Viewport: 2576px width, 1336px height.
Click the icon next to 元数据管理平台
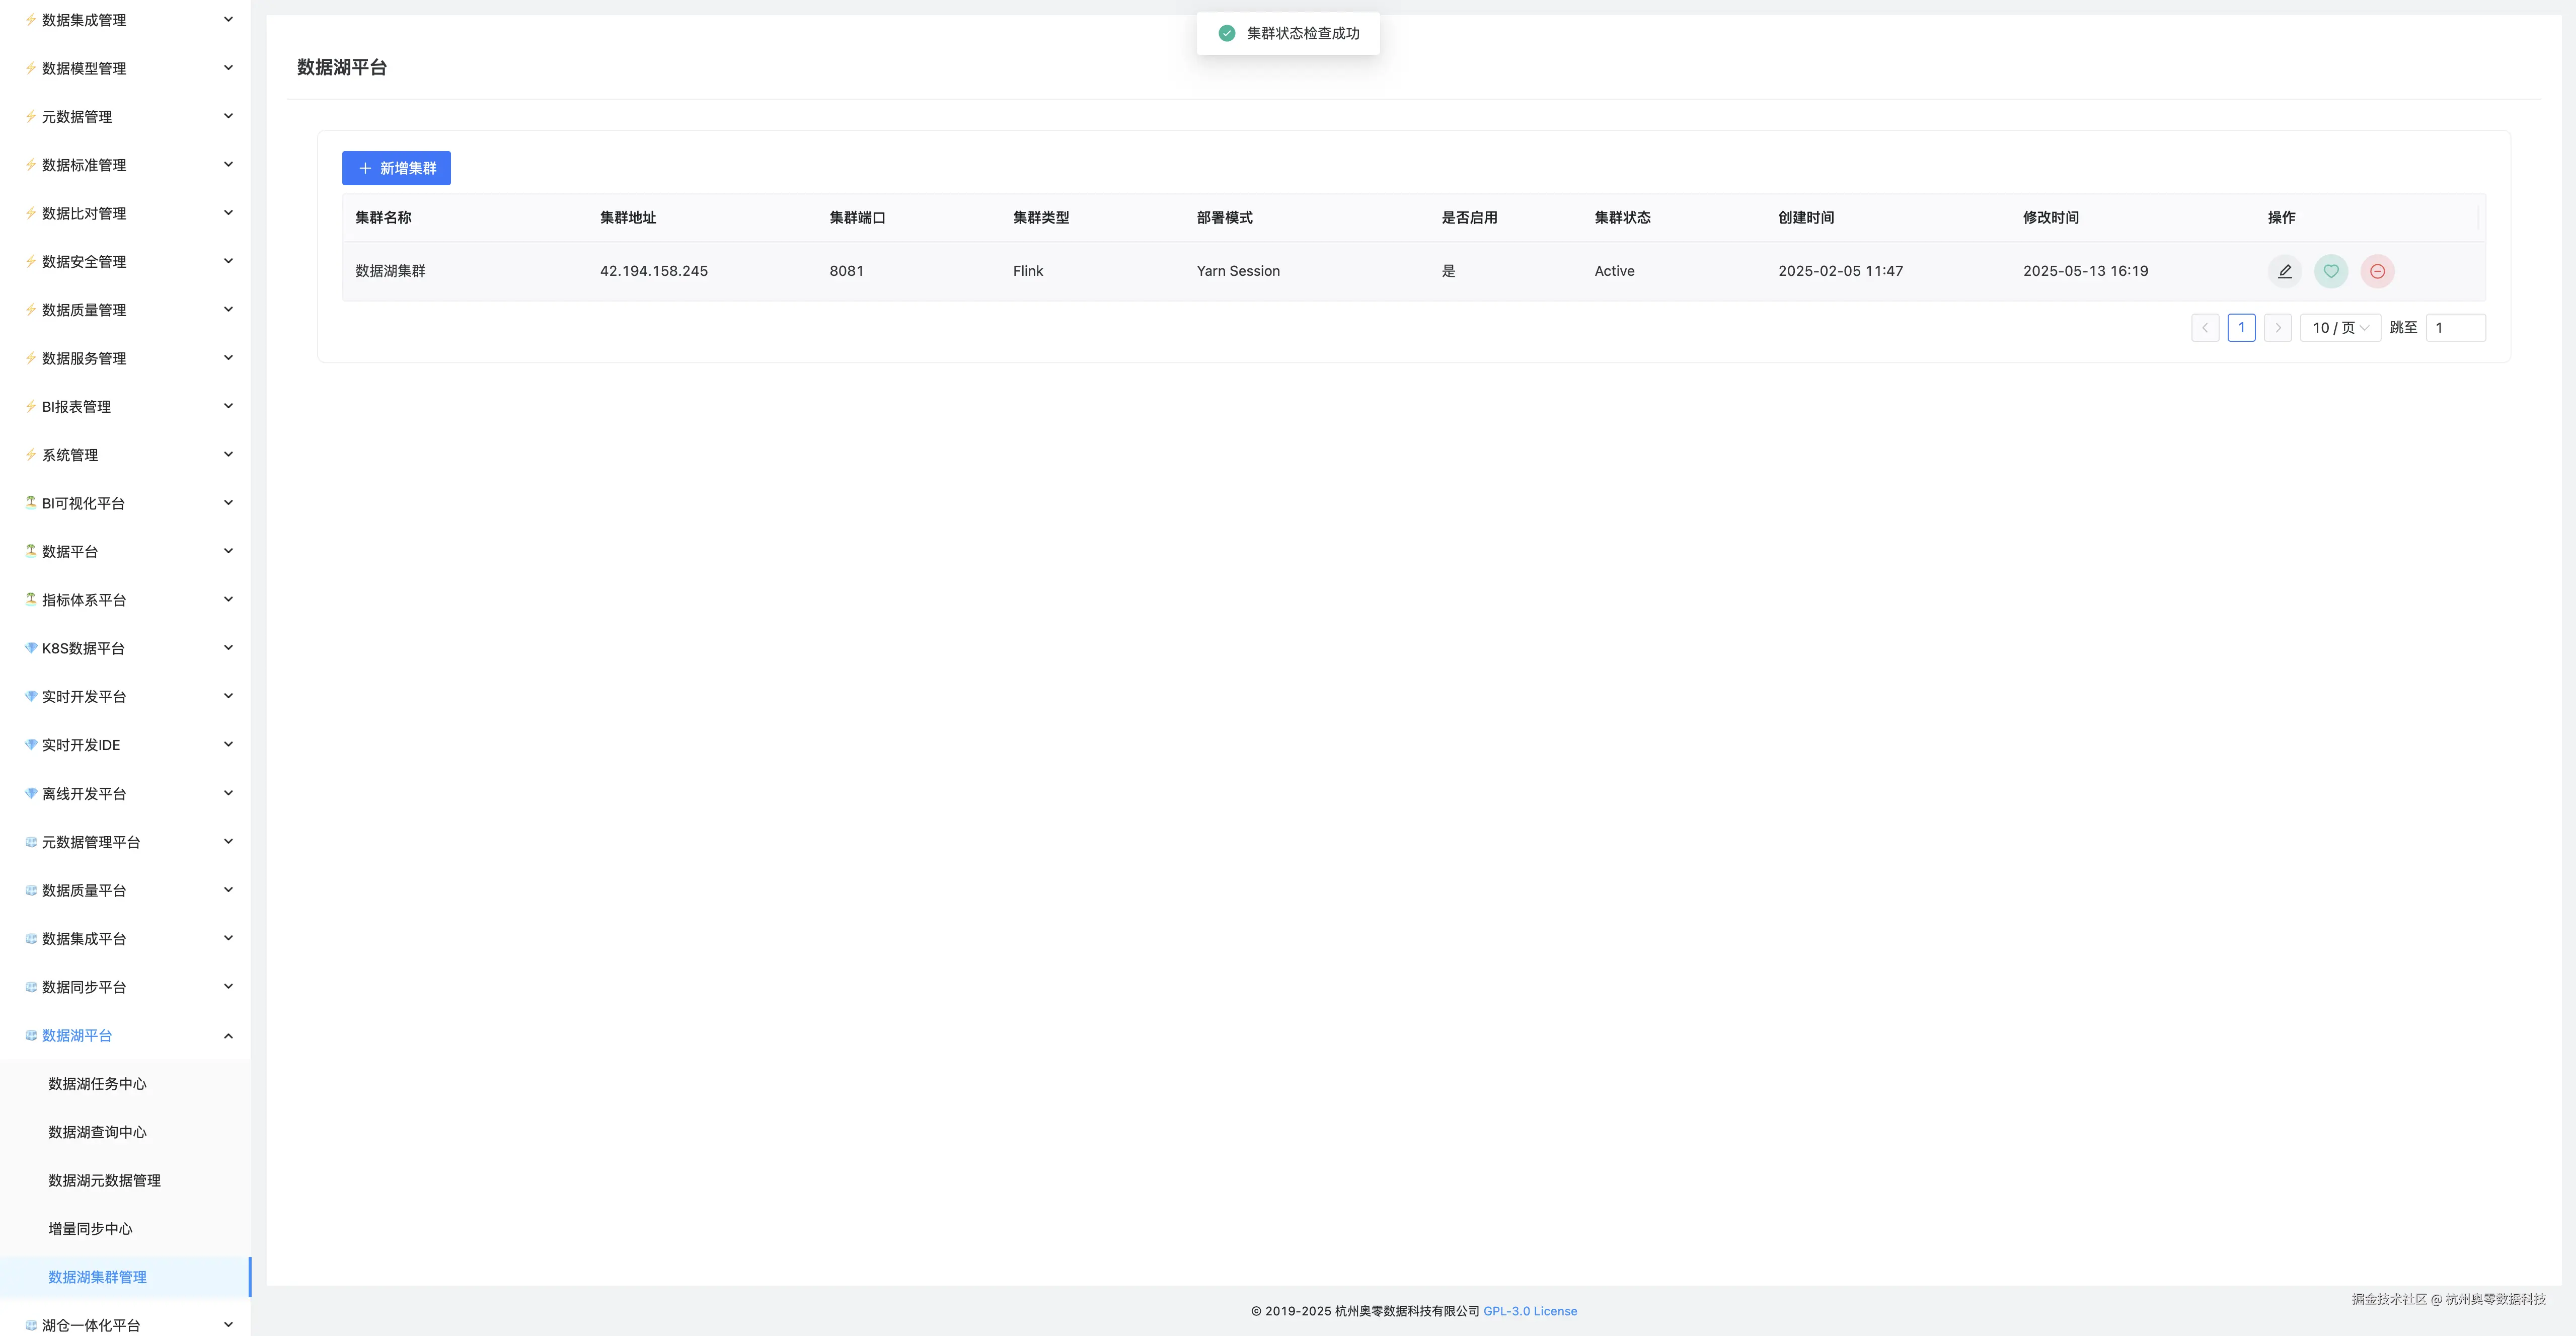[x=31, y=842]
